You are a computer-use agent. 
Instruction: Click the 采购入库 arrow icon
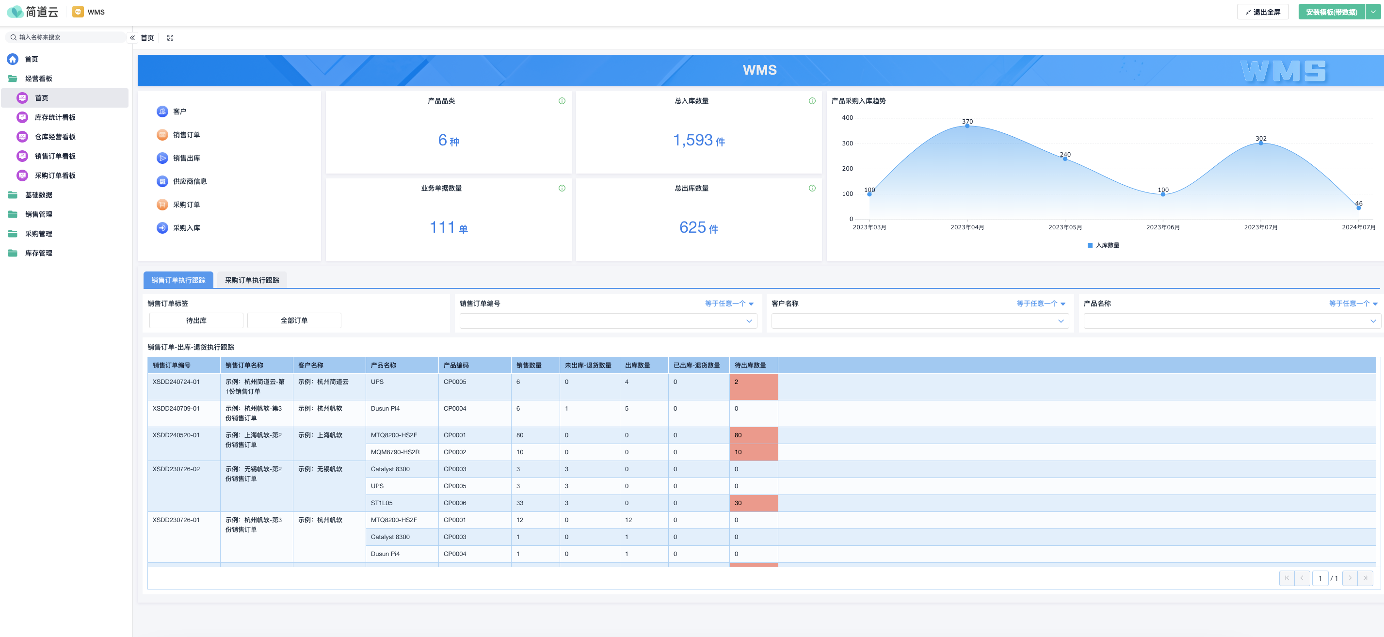(x=161, y=228)
